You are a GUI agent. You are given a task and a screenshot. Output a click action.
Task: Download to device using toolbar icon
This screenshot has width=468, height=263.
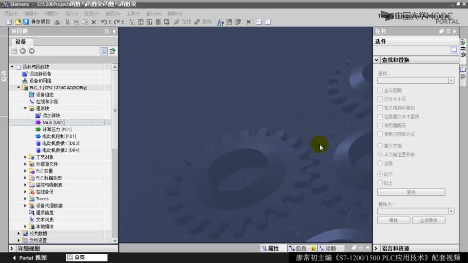coord(140,22)
